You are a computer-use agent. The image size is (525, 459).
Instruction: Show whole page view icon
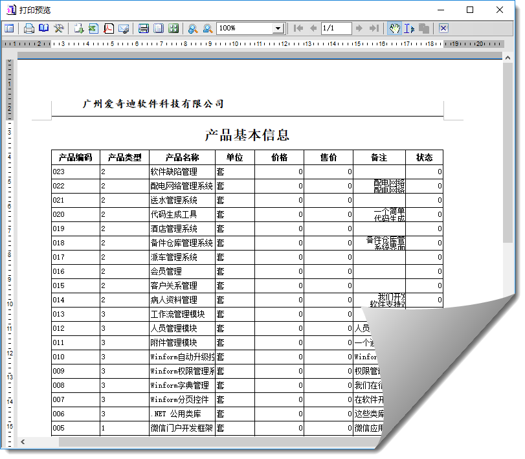coord(159,28)
